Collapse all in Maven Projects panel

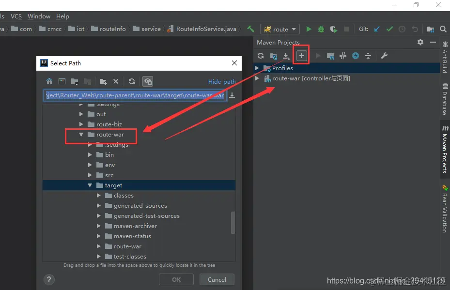[368, 56]
